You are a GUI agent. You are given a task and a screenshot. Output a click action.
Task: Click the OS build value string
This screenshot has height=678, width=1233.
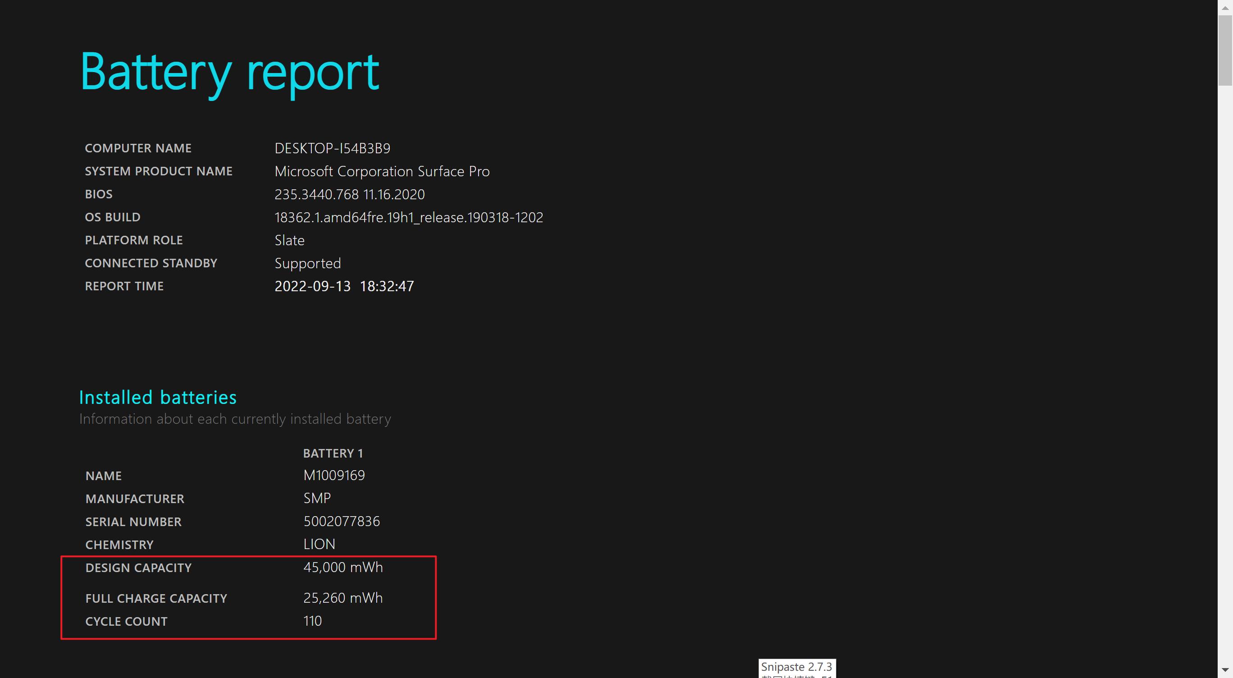point(408,217)
